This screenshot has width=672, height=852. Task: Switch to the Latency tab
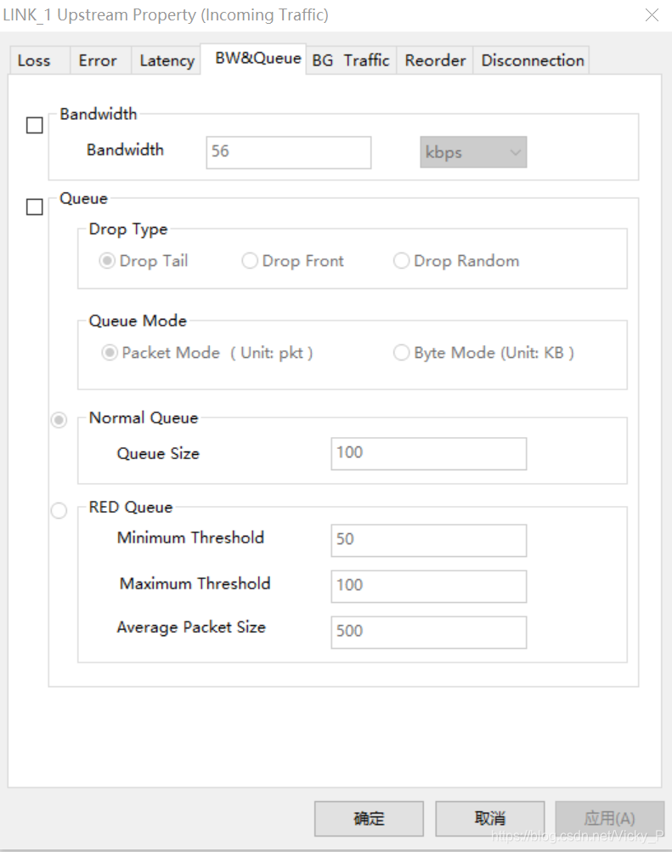(167, 60)
